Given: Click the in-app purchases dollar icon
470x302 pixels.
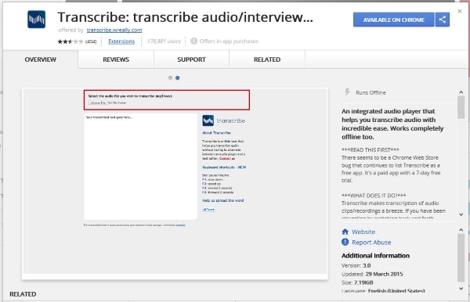Looking at the screenshot, I should point(194,41).
